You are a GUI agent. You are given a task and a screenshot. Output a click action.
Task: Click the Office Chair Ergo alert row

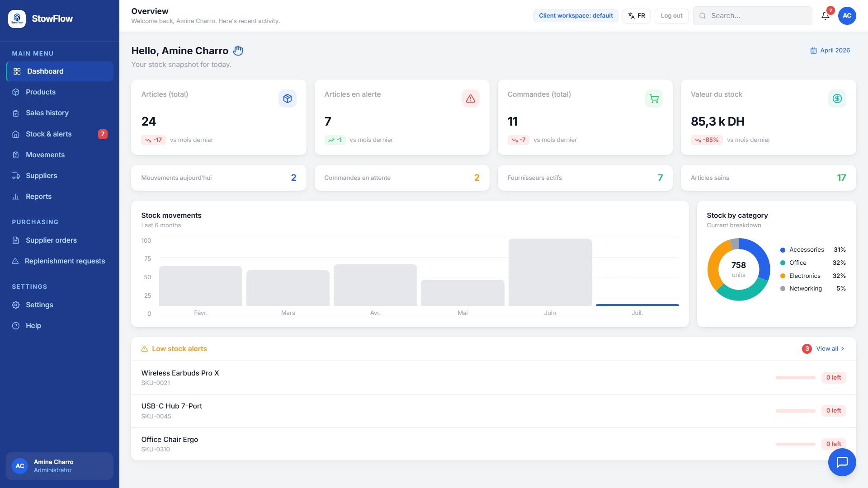click(x=493, y=444)
